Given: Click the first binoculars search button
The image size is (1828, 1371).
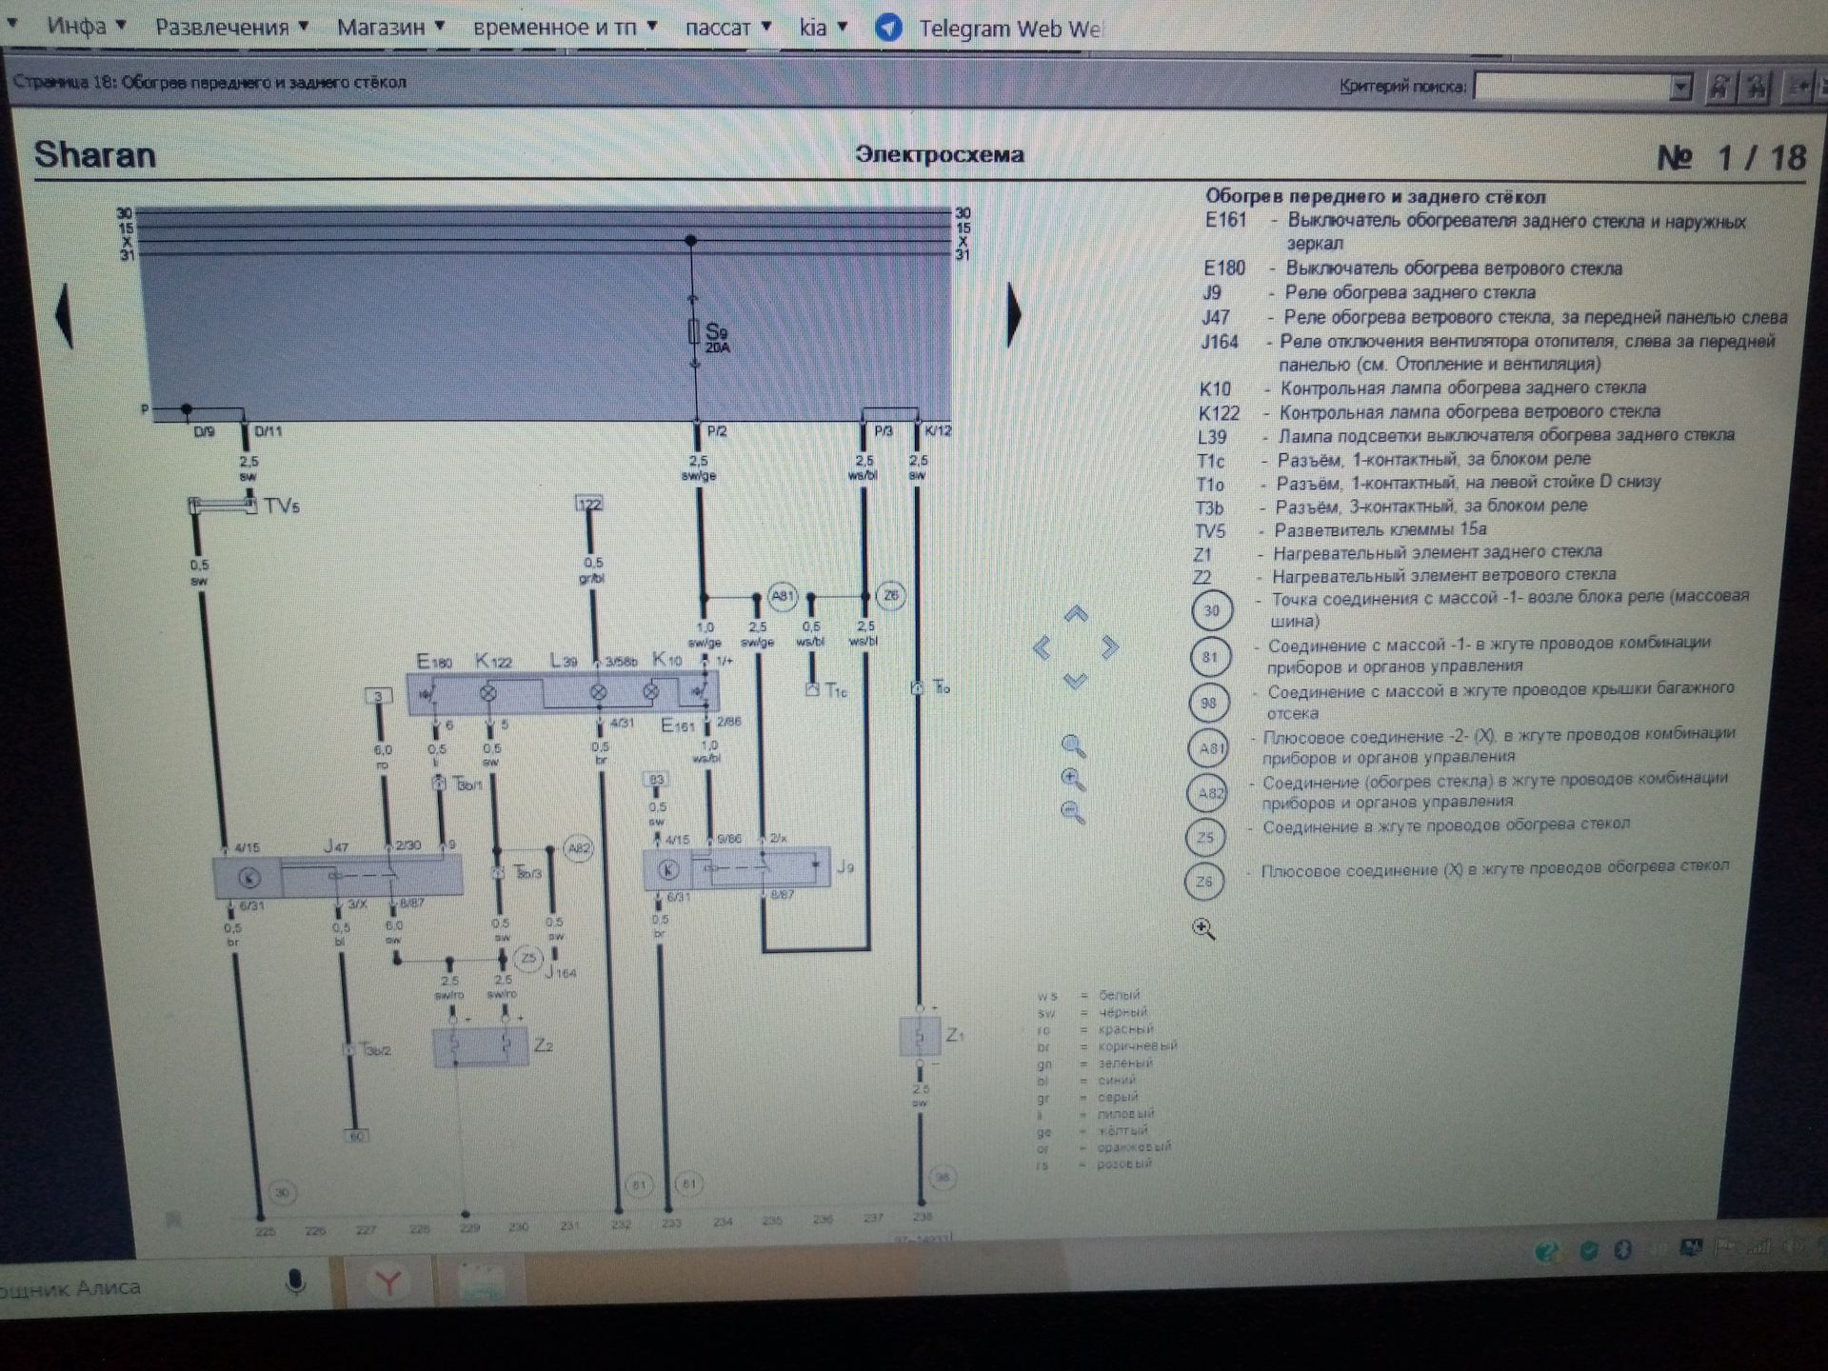Looking at the screenshot, I should tap(1719, 87).
